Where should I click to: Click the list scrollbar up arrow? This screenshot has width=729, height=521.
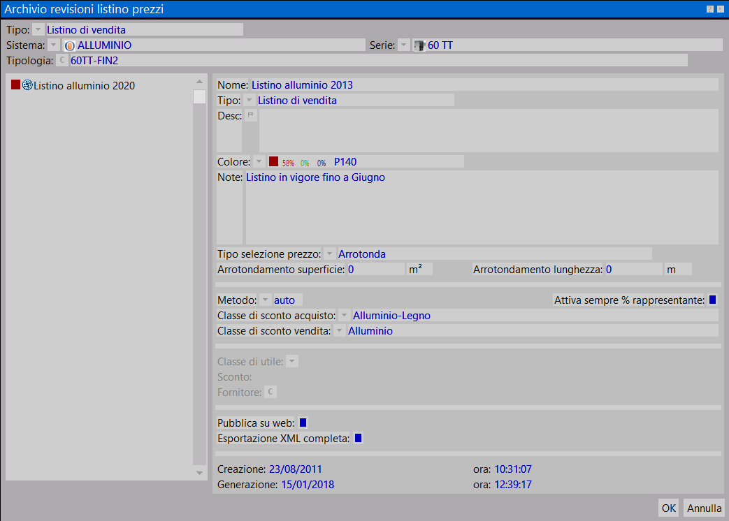(x=199, y=82)
